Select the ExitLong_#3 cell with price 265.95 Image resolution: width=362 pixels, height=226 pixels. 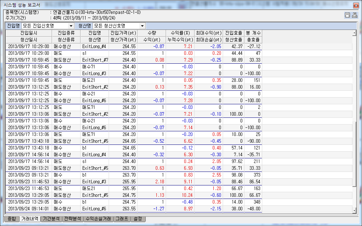[94, 182]
